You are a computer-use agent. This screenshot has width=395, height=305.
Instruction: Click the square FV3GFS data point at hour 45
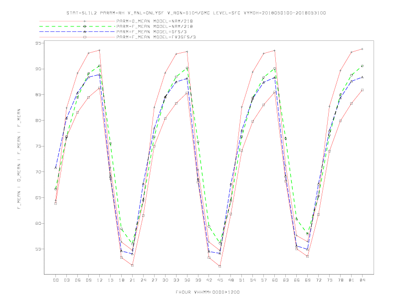tap(220, 266)
